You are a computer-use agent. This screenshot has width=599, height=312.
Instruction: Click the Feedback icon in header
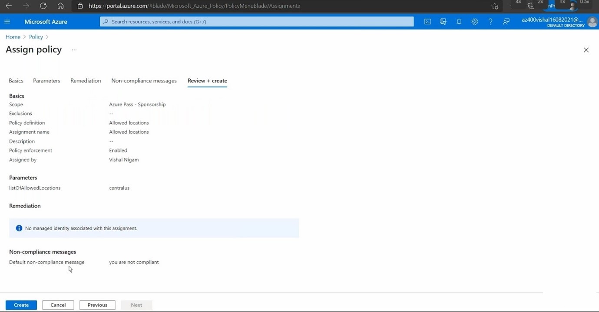tap(506, 22)
